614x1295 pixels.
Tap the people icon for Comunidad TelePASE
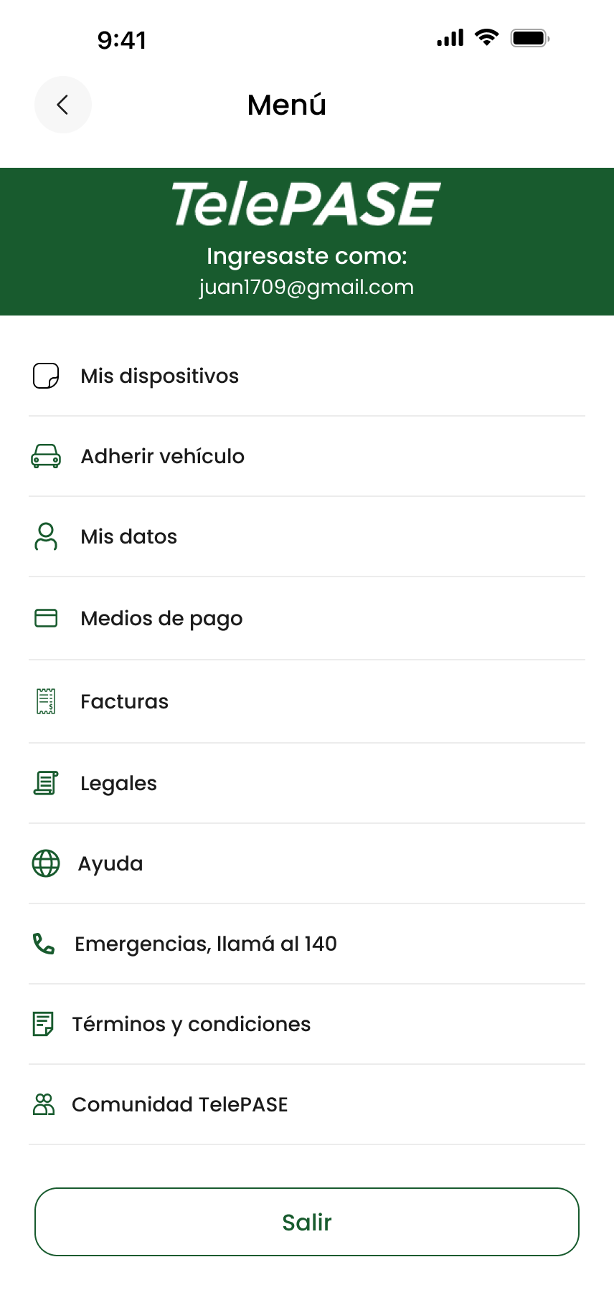44,1104
